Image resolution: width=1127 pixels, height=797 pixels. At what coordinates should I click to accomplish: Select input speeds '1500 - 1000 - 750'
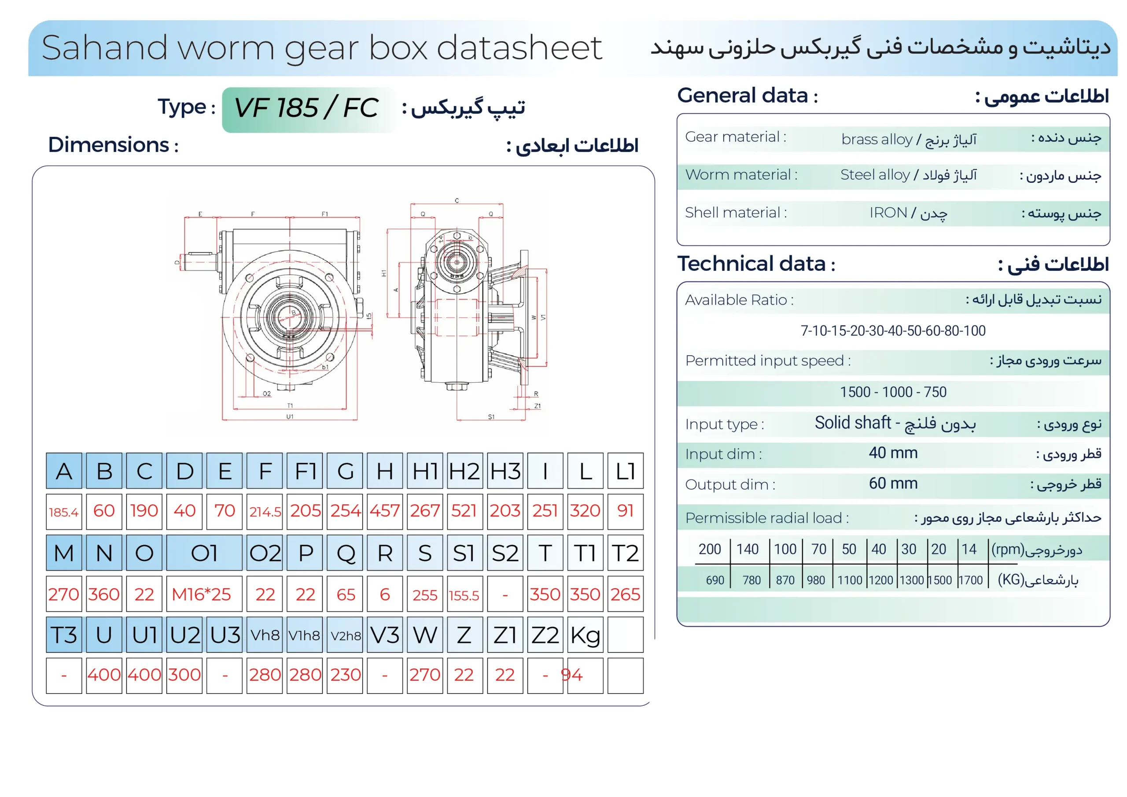(x=893, y=392)
